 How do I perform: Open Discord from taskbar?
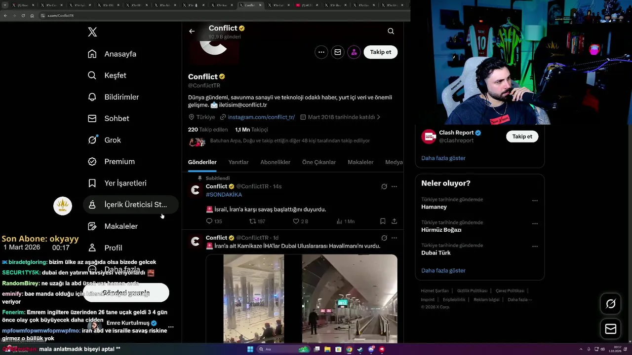(x=371, y=350)
